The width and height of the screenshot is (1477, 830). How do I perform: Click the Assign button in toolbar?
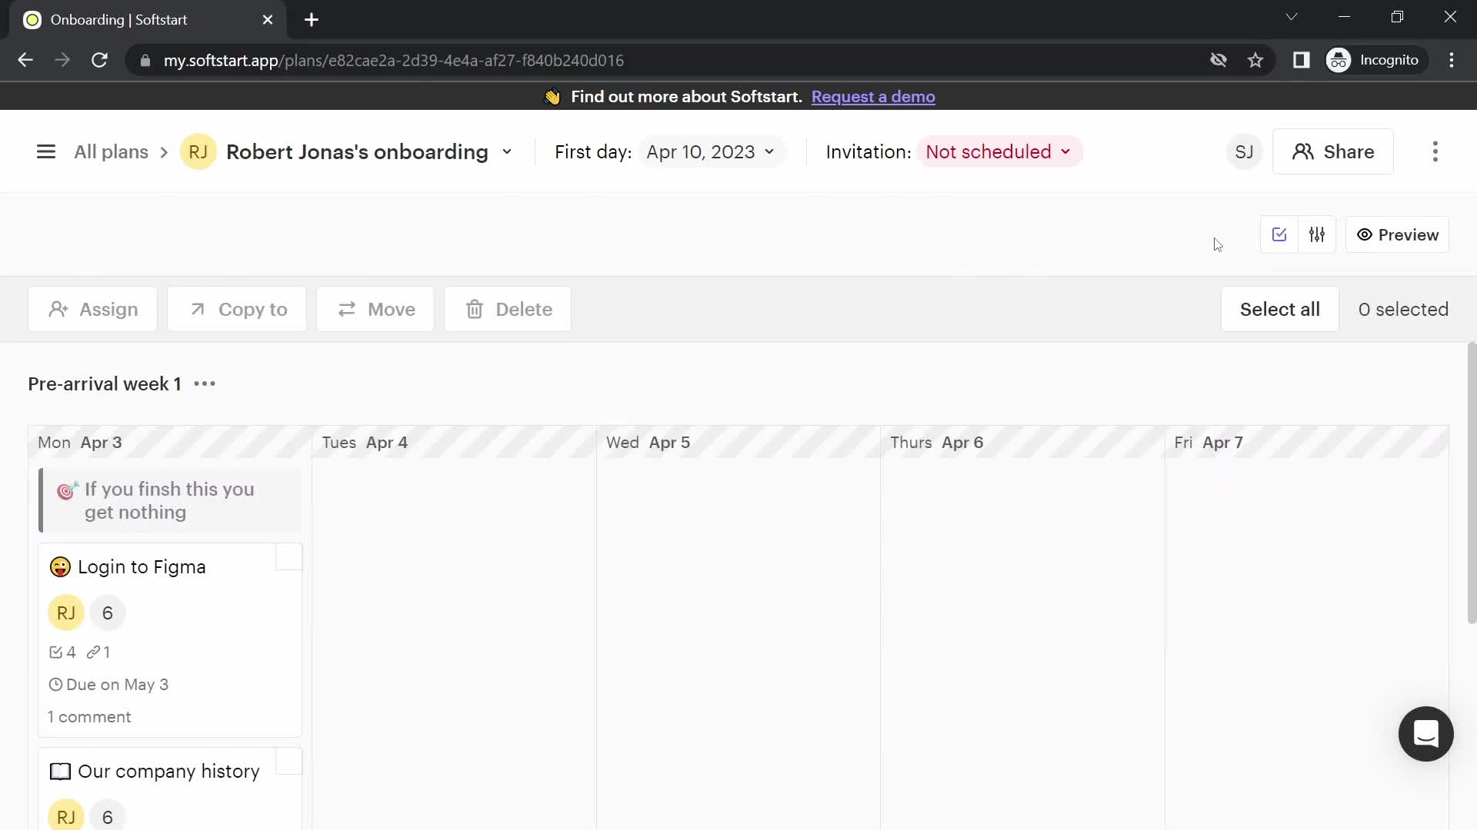[x=92, y=309]
